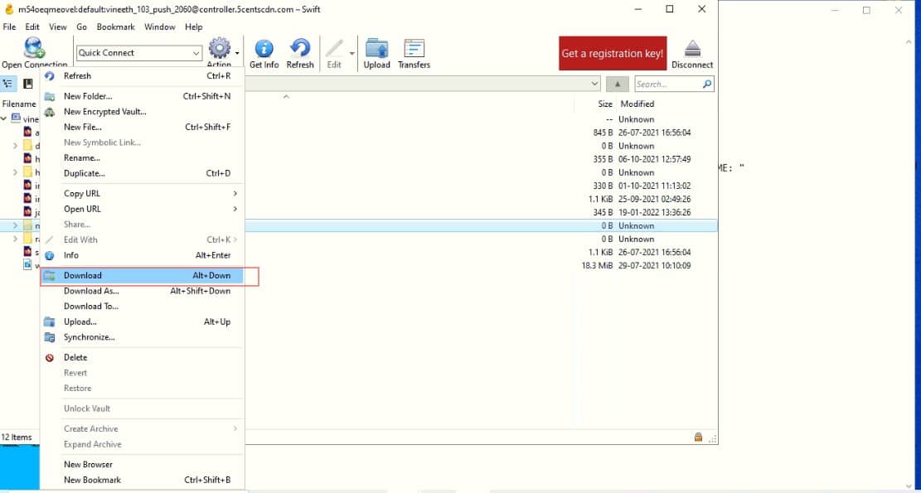921x493 pixels.
Task: Open the File menu
Action: pyautogui.click(x=9, y=27)
